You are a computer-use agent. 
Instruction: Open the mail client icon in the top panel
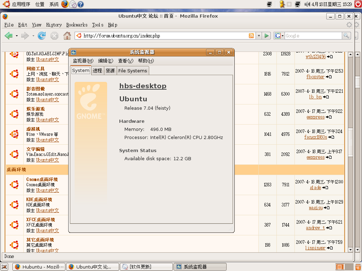coord(73,4)
